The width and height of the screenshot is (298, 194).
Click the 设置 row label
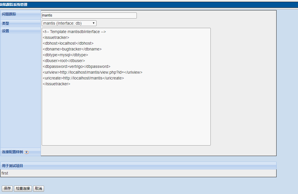pos(6,31)
